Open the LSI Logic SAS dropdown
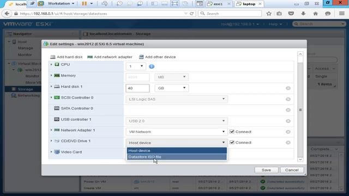Screen dimensions: 349x196 (x=177, y=99)
